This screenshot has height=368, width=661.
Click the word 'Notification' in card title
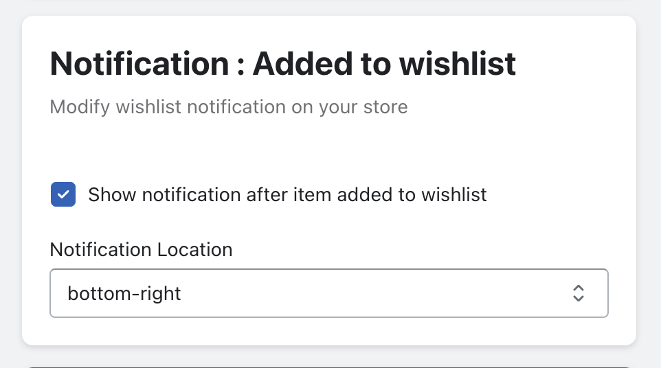coord(139,65)
